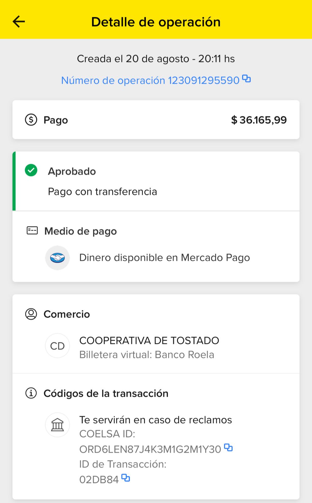The width and height of the screenshot is (312, 503).
Task: Open the Número de operación link
Action: [150, 80]
